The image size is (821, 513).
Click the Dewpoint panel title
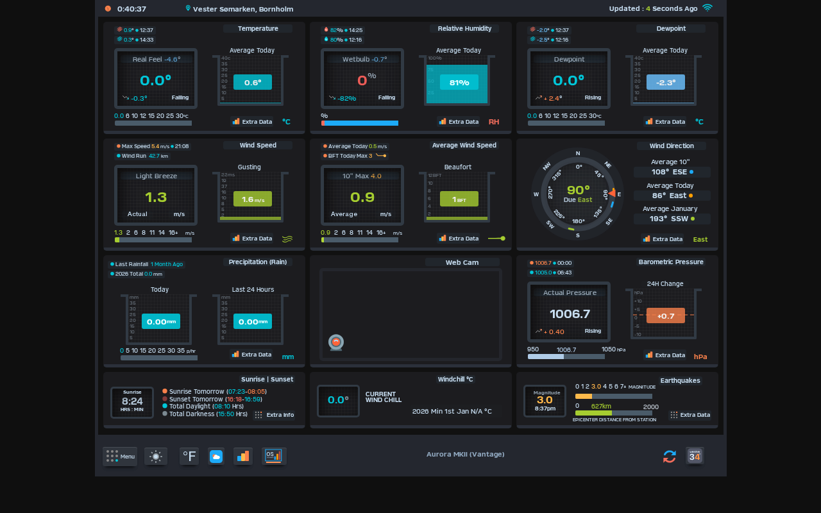(x=671, y=29)
